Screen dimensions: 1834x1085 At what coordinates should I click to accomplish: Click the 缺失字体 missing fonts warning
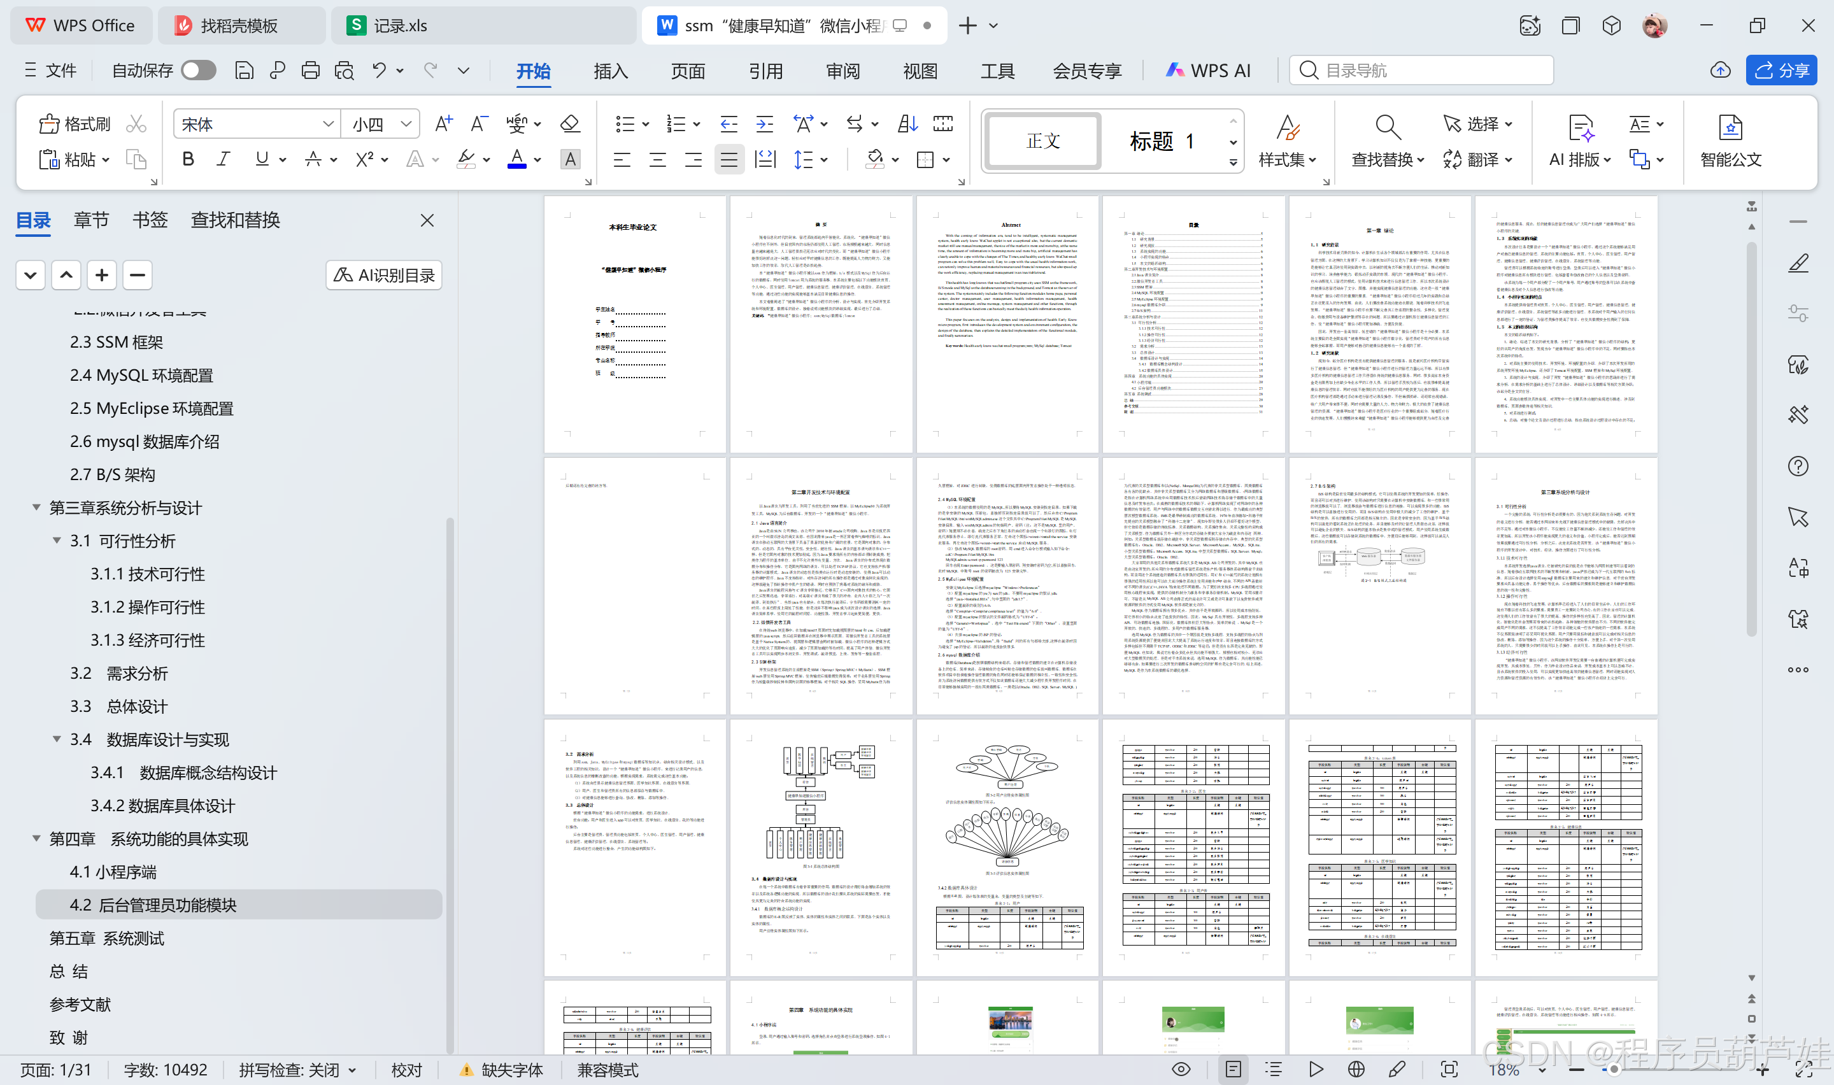(x=501, y=1070)
